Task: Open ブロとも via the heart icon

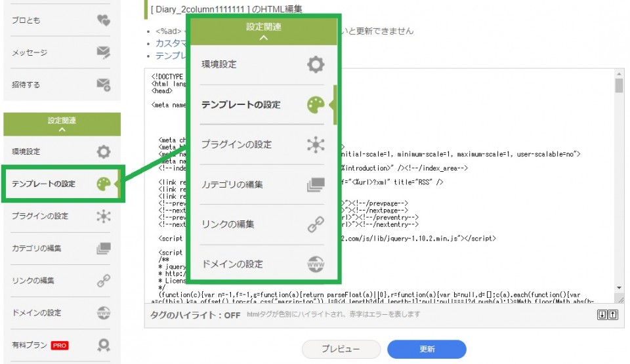Action: pos(103,20)
